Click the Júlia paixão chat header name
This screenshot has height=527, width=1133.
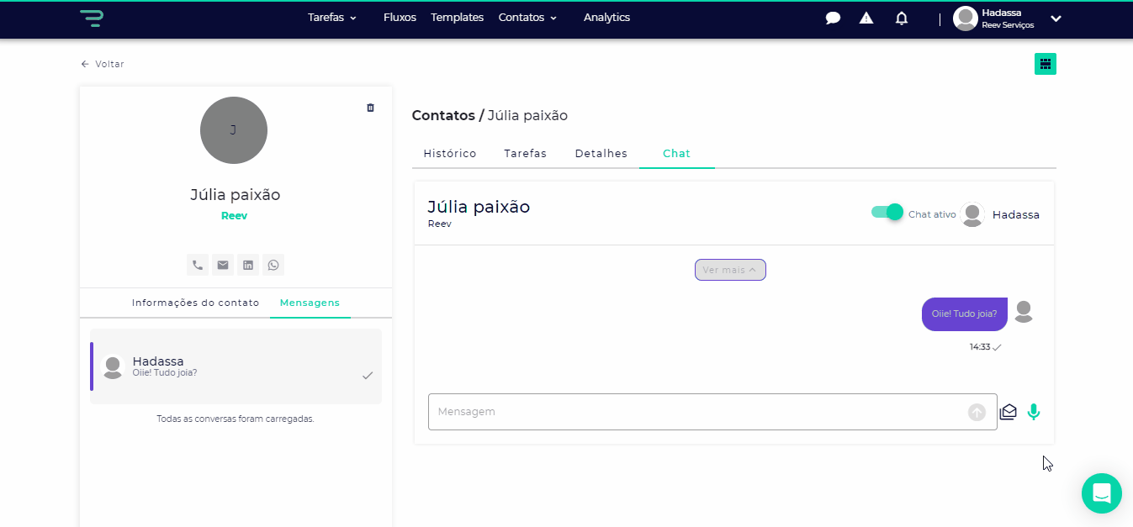click(479, 207)
